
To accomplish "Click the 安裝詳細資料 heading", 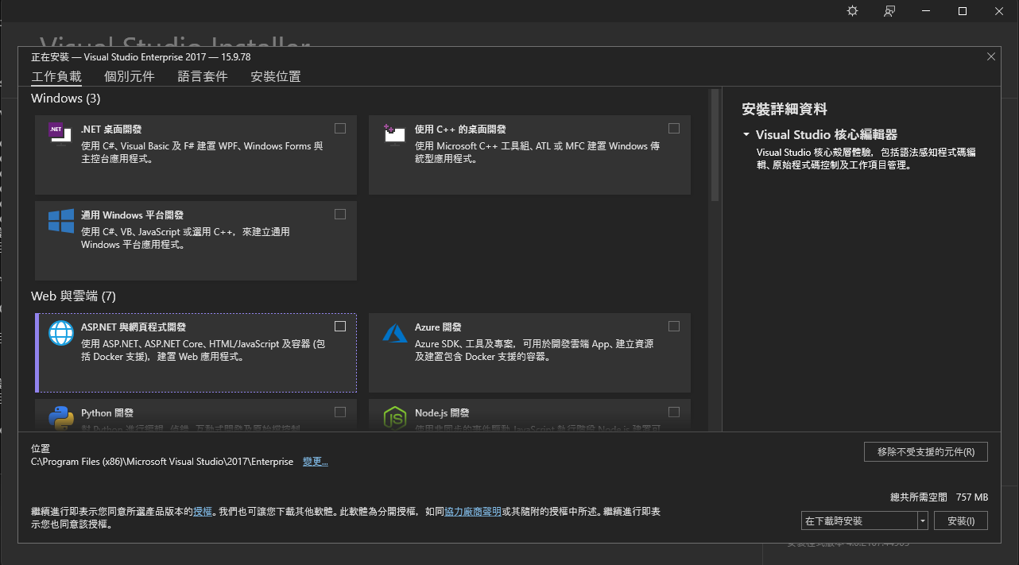I will coord(785,109).
